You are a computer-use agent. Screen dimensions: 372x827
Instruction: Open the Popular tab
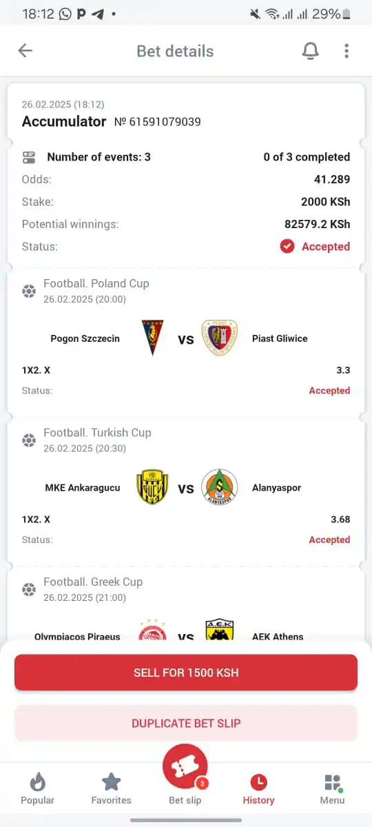38,789
